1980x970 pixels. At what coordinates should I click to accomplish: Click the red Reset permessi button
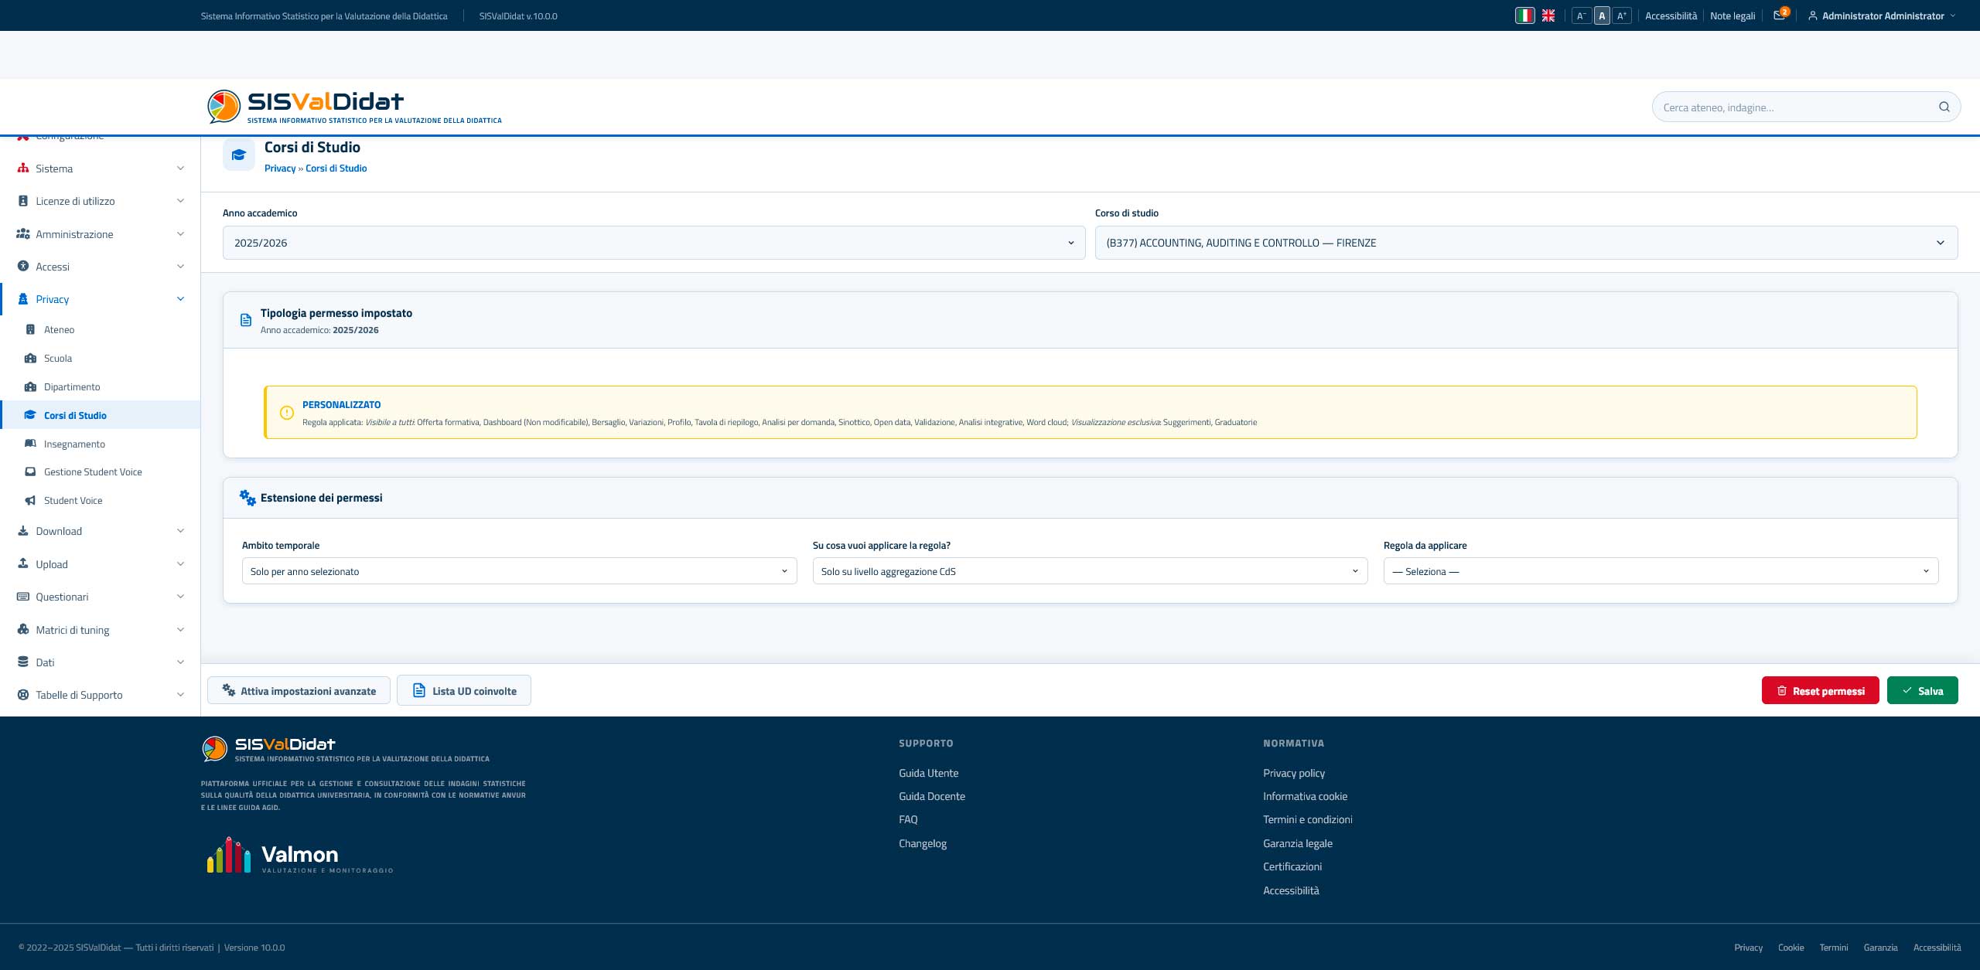click(1820, 690)
